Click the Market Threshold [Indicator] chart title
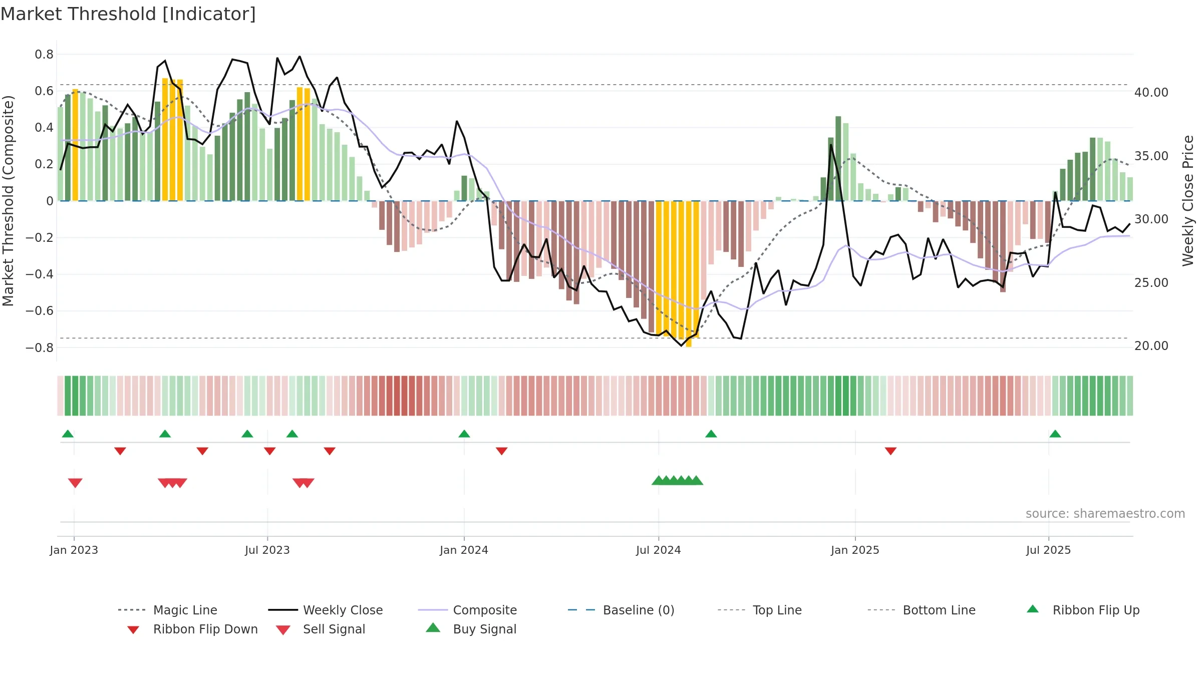This screenshot has width=1202, height=676. 128,14
